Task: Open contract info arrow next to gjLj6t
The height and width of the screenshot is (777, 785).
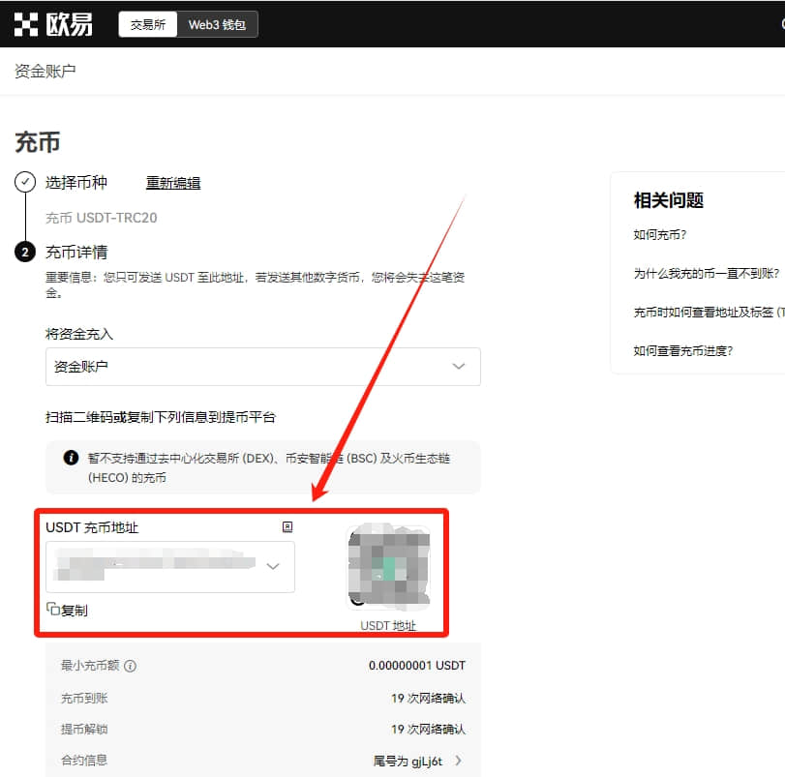Action: point(458,761)
